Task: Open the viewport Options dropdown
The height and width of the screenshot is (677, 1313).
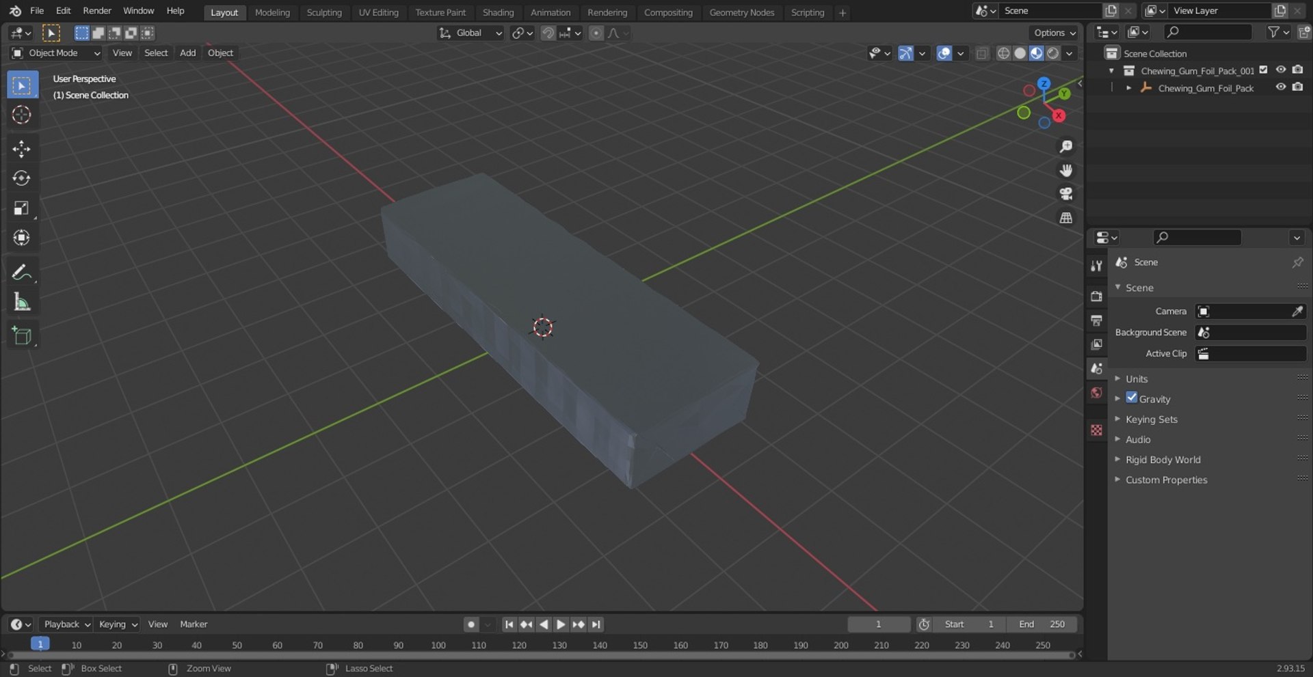Action: (1054, 33)
